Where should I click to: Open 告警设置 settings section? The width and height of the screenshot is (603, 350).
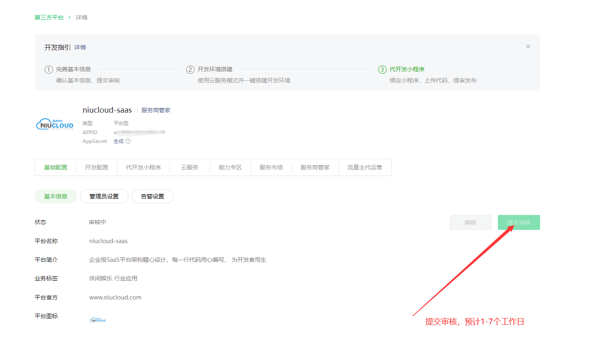(x=152, y=196)
